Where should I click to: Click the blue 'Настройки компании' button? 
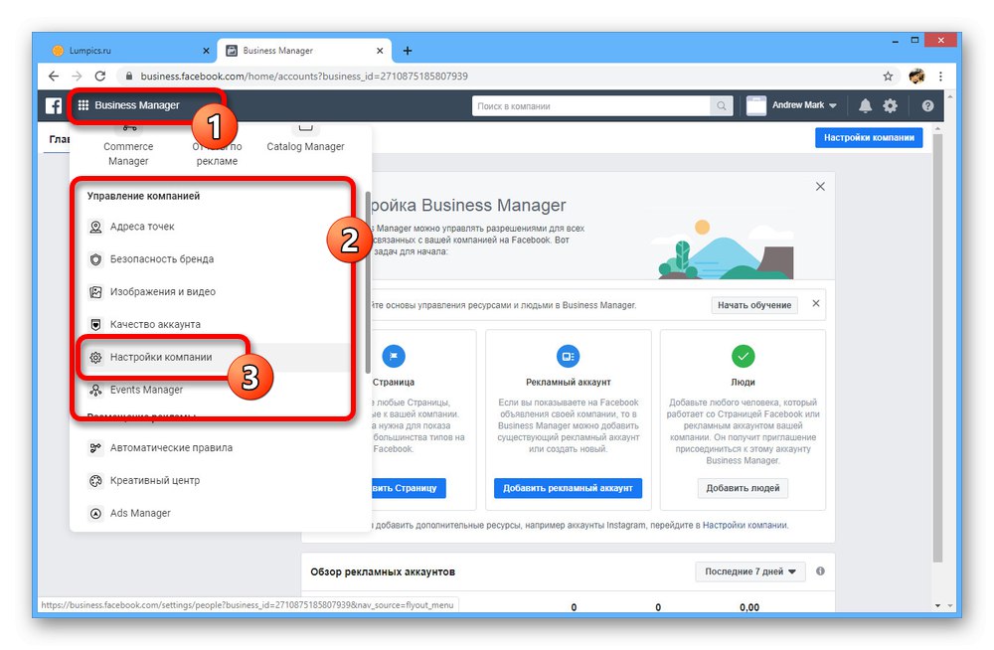tap(869, 137)
